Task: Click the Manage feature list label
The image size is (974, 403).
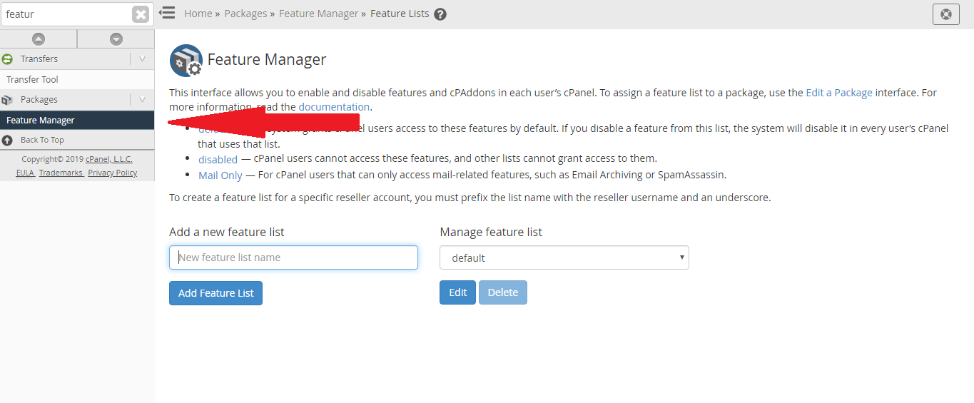Action: [x=491, y=232]
